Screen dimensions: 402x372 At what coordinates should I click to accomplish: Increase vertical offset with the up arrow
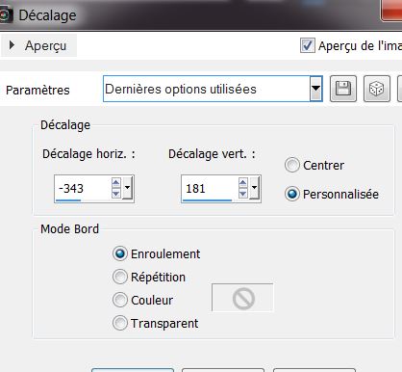243,183
